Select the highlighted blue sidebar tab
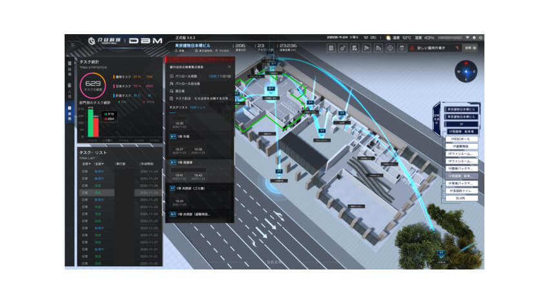Screen dimensions: 549x303 point(69,113)
